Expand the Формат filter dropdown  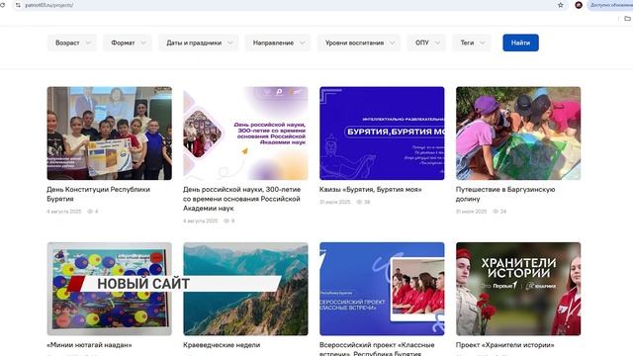pos(128,43)
